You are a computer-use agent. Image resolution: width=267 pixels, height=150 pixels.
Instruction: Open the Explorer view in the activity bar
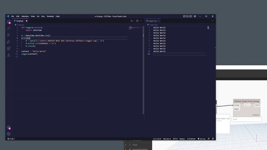[x=9, y=22]
